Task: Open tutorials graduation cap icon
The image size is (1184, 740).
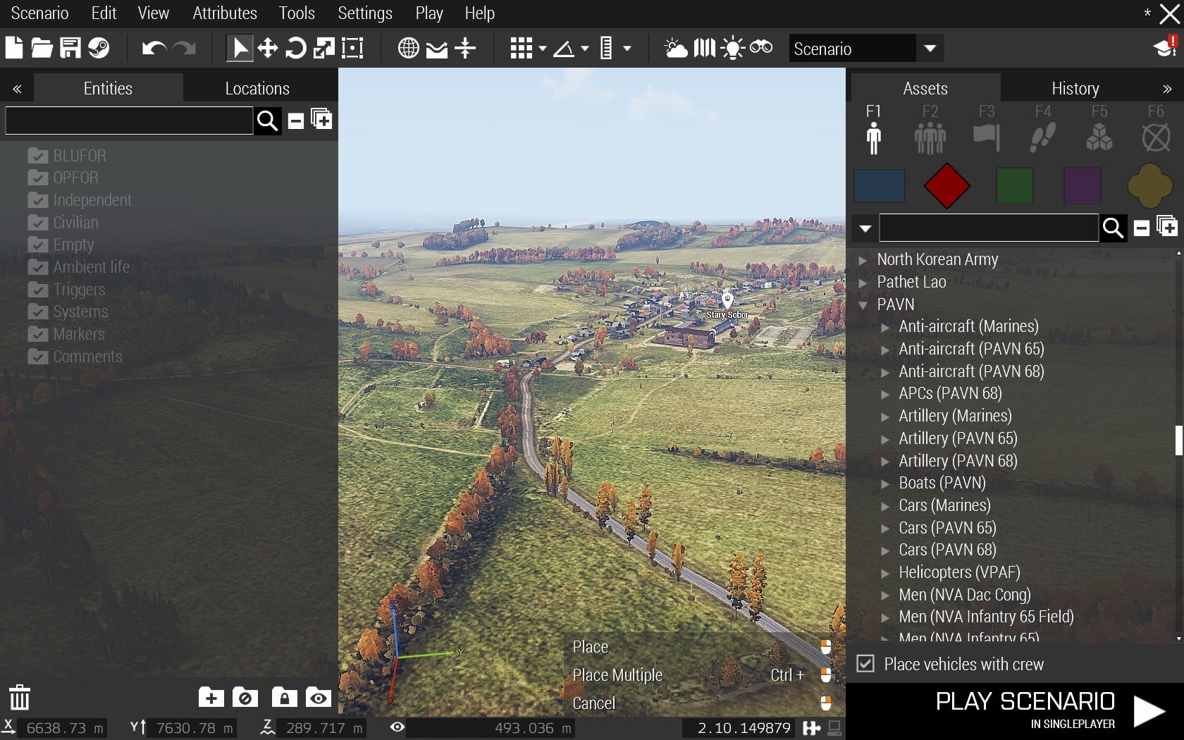Action: (1165, 47)
